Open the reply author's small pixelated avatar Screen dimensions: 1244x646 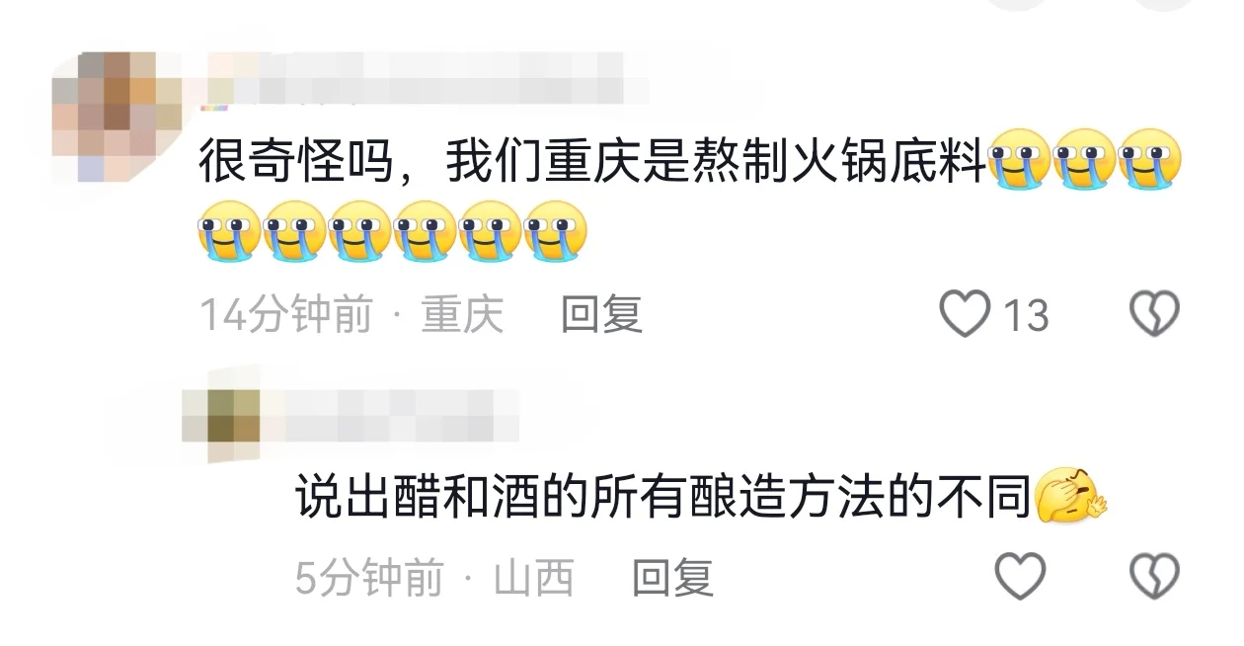click(221, 426)
